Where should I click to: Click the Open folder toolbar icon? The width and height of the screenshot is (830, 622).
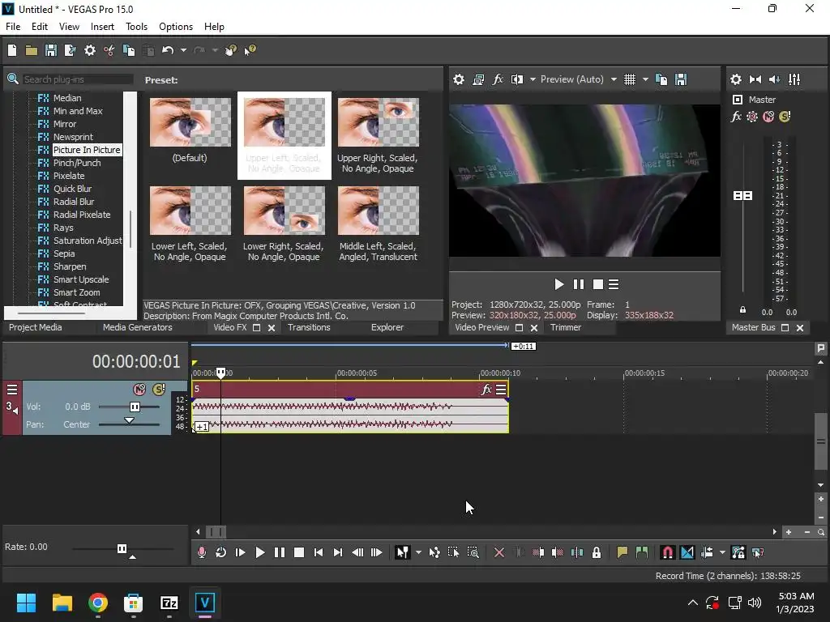32,50
